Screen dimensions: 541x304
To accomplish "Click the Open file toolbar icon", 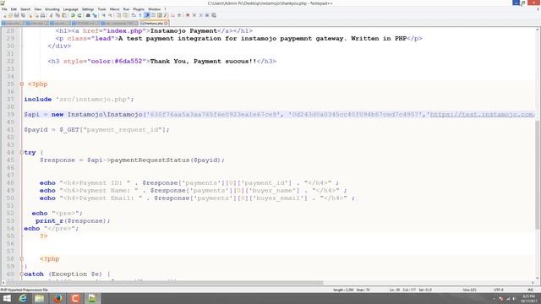I will (x=10, y=15).
